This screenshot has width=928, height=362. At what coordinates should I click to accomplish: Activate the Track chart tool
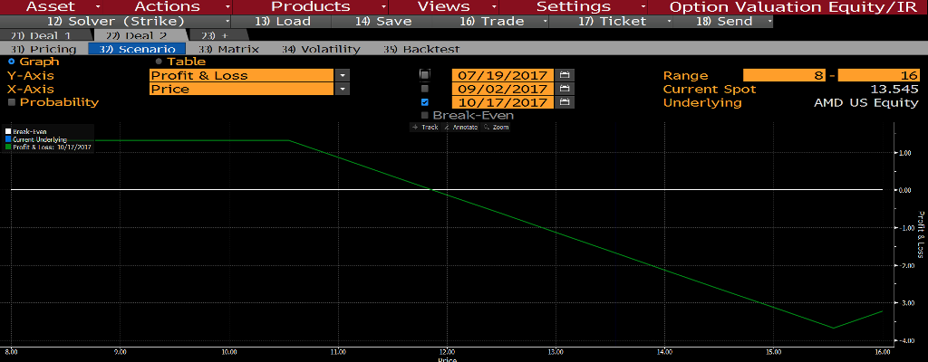pyautogui.click(x=426, y=128)
